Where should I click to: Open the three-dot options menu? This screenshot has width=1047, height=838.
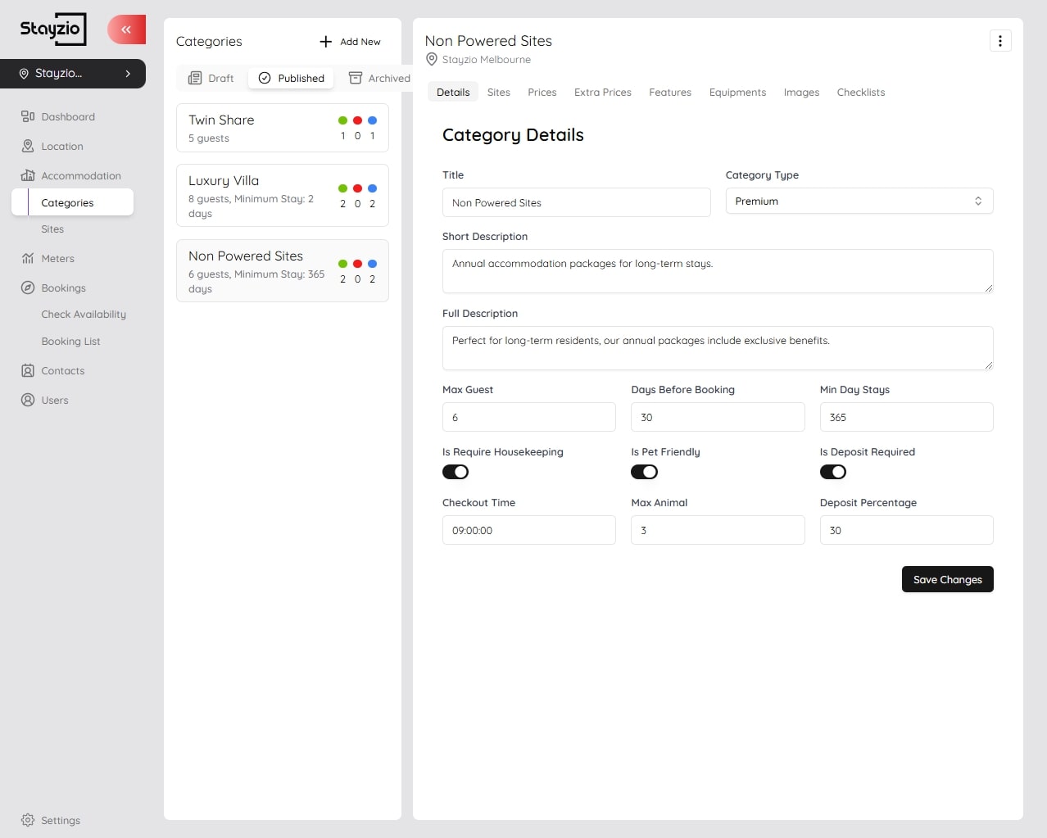click(x=1000, y=41)
